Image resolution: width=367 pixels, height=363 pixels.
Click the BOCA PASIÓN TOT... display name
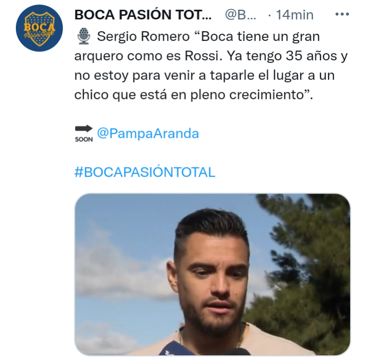[143, 15]
